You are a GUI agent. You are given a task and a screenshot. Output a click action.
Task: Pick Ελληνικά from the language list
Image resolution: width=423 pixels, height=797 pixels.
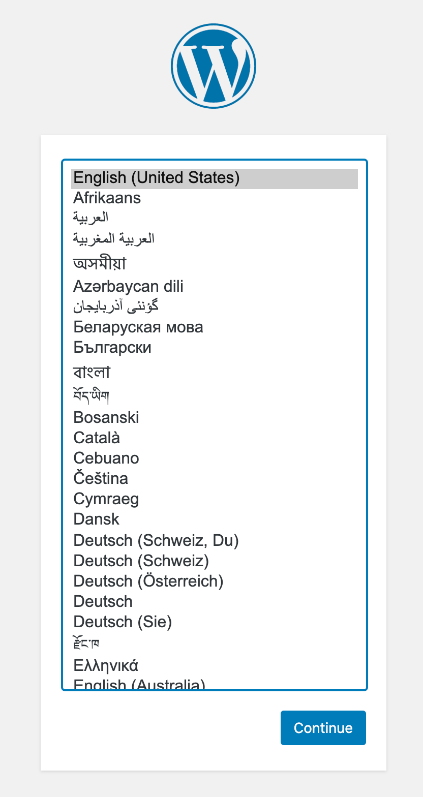pos(106,665)
